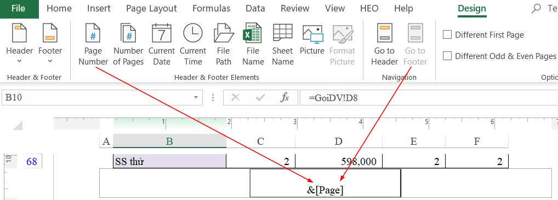The width and height of the screenshot is (558, 200).
Task: Click Go to Header button
Action: (384, 44)
